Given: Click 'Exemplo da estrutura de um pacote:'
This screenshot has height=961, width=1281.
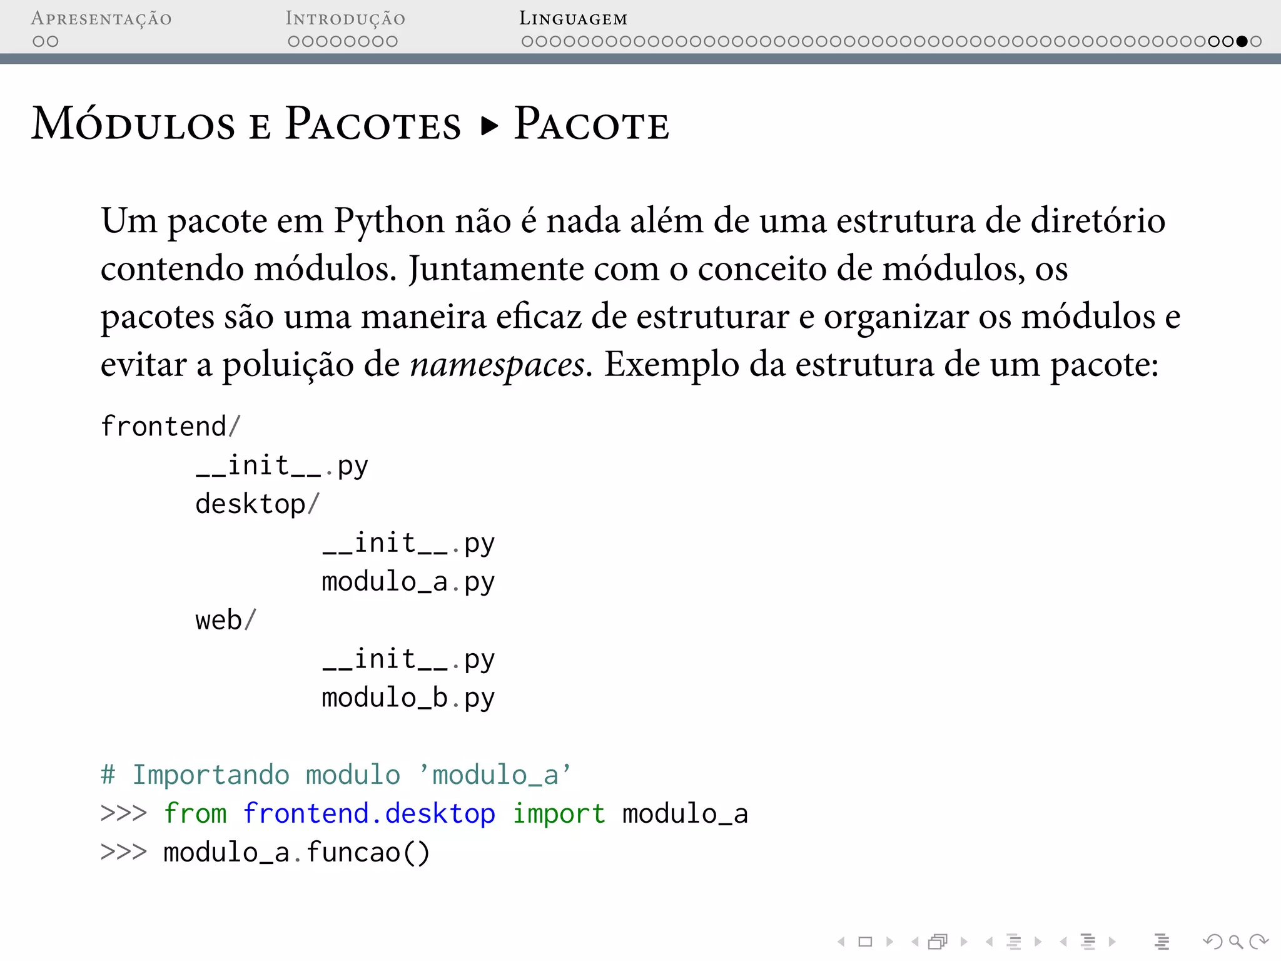Looking at the screenshot, I should click(x=881, y=365).
